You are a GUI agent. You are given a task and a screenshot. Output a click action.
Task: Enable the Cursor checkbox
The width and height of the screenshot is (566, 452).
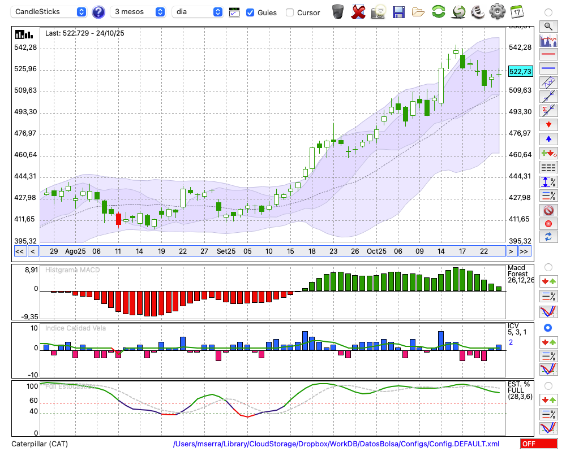click(x=290, y=12)
